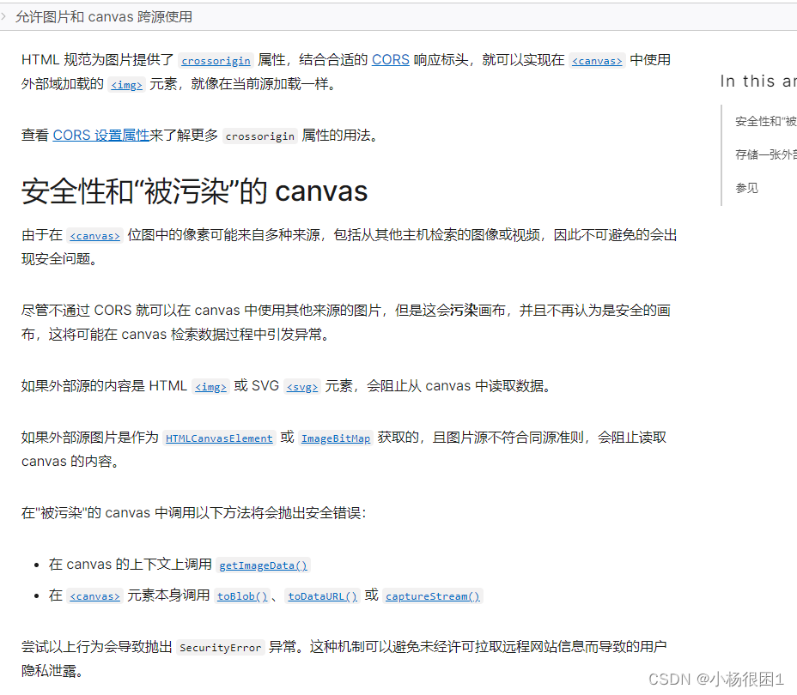Viewport: 797px width, 695px height.
Task: Click the captureStream() method link
Action: (x=432, y=596)
